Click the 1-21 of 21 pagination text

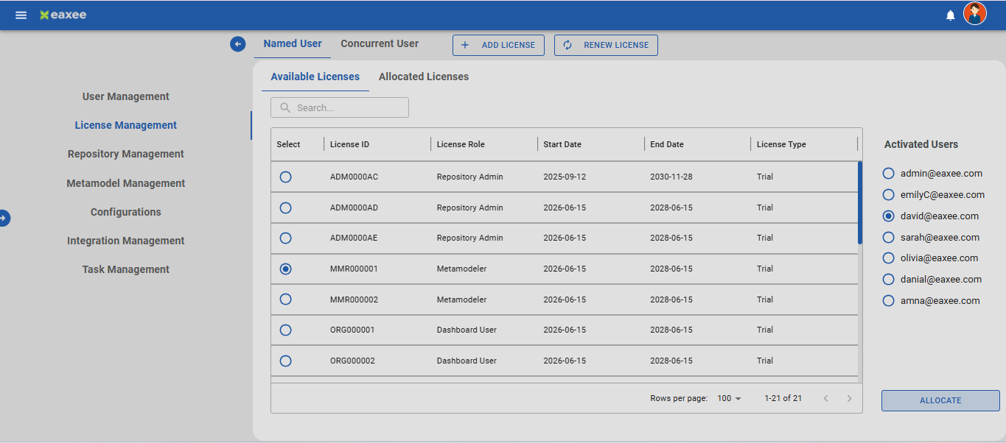coord(783,398)
